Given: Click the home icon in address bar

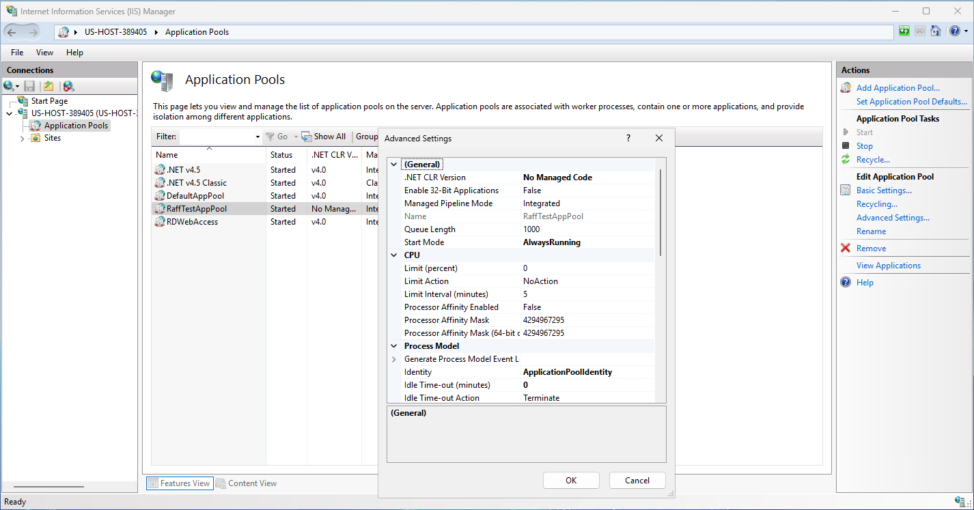Looking at the screenshot, I should (x=936, y=31).
